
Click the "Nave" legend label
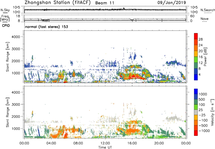(204, 19)
